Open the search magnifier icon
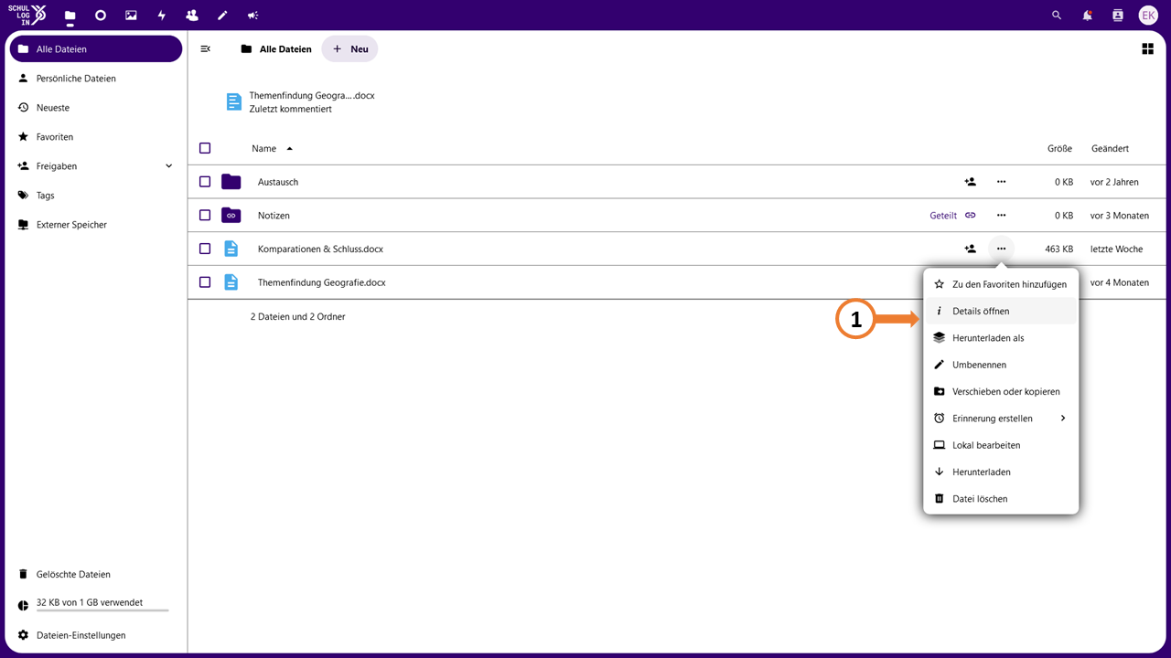Screen dimensions: 1171x658 pos(1057,16)
